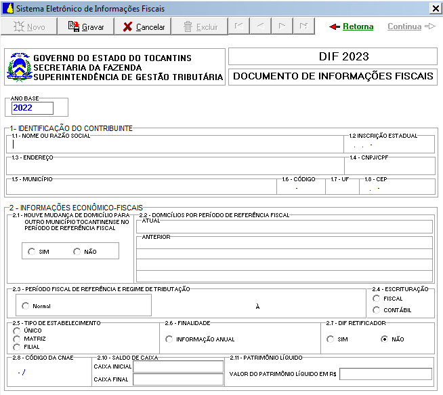Cancel editing with the Cancelar button
Image resolution: width=443 pixels, height=395 pixels.
(x=143, y=26)
